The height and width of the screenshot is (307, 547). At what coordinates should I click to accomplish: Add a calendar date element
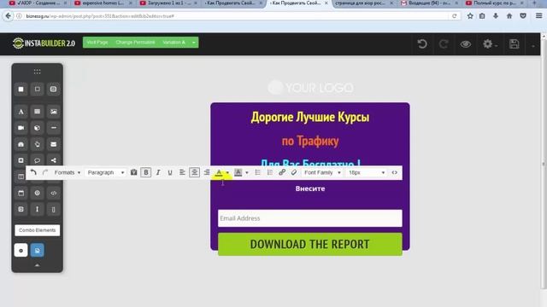(21, 193)
